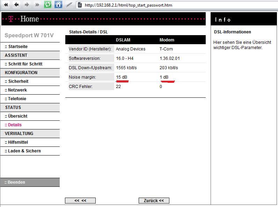Click the '1565 kbit/s' value
Viewport: 278px width, 207px height.
click(126, 67)
